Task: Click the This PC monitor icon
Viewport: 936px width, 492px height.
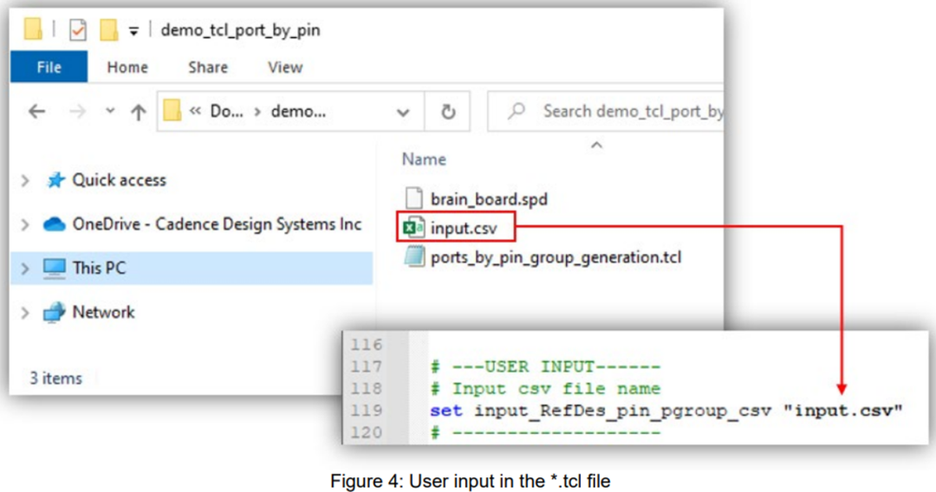Action: point(55,269)
